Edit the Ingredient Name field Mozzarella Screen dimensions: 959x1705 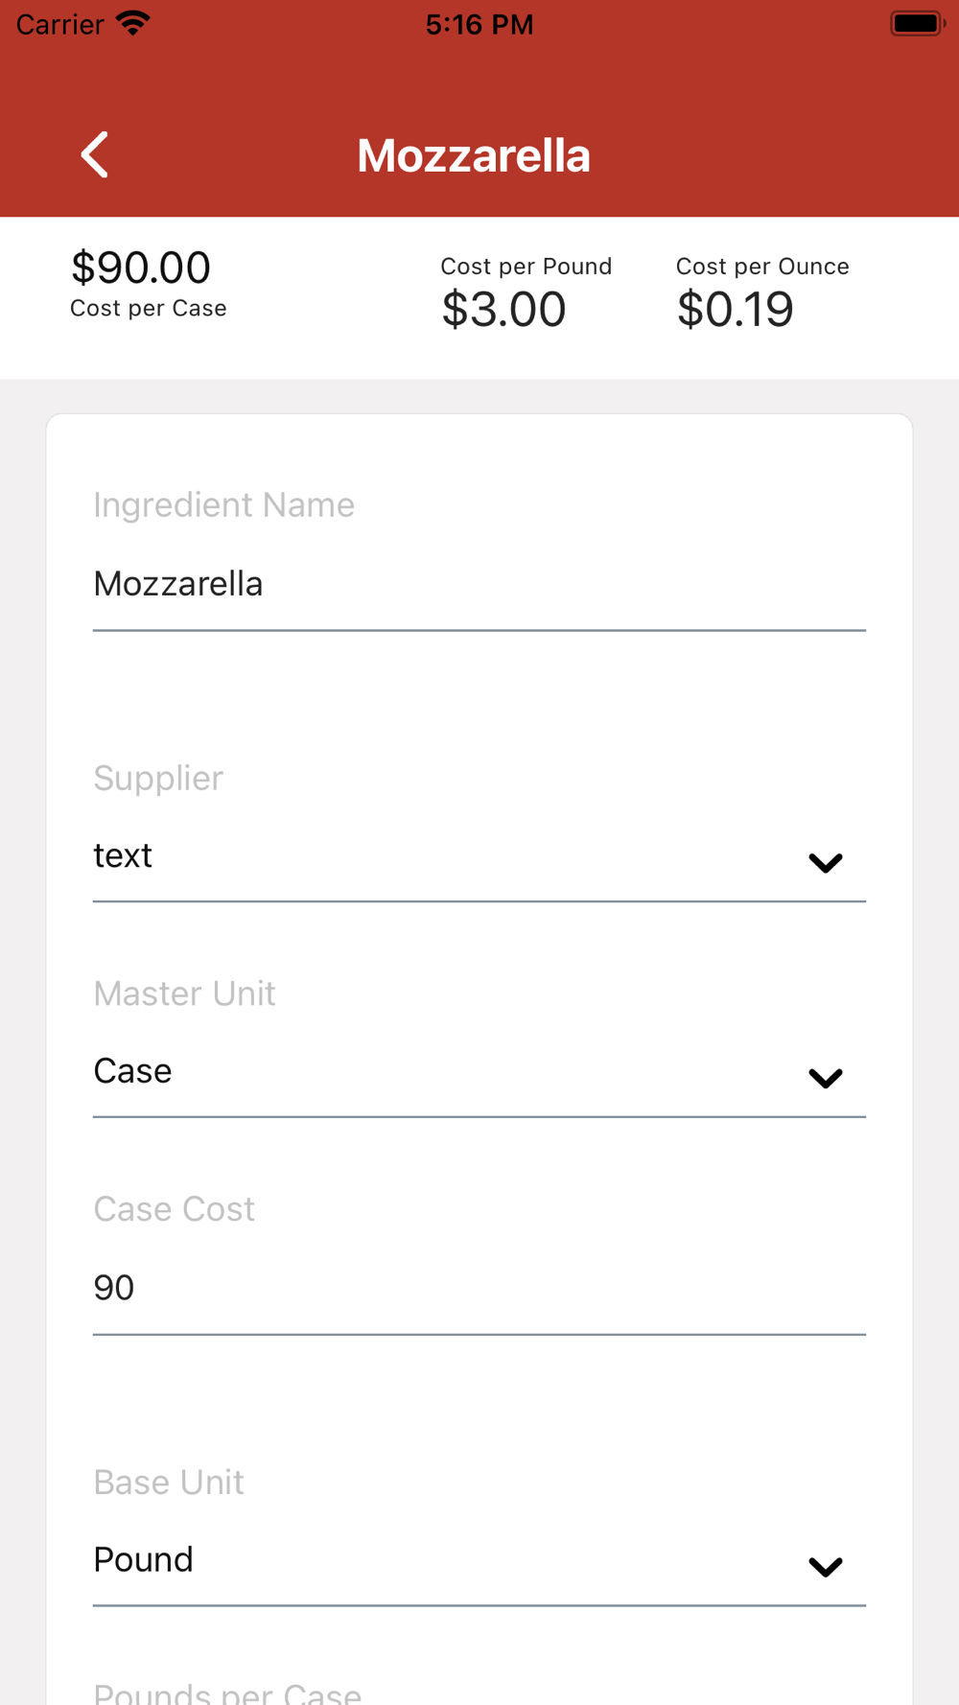tap(479, 584)
